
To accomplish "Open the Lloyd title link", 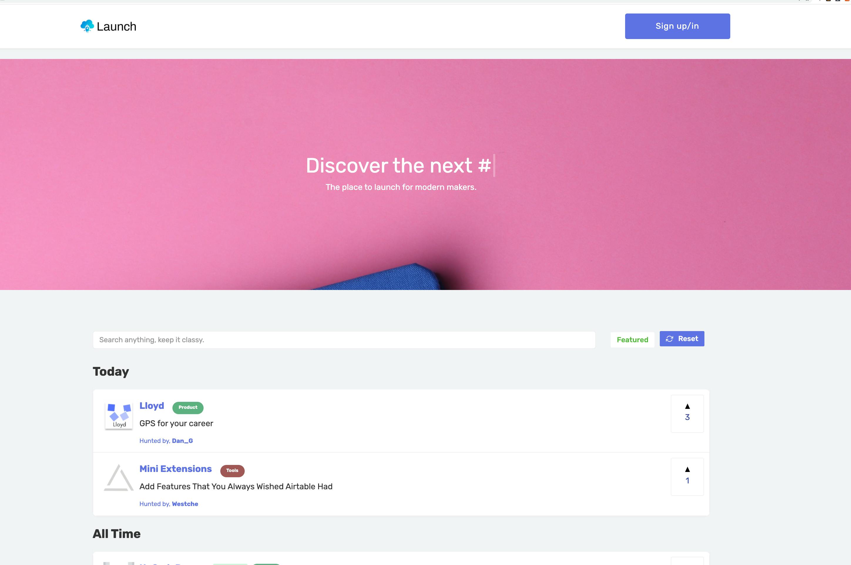I will pyautogui.click(x=152, y=406).
